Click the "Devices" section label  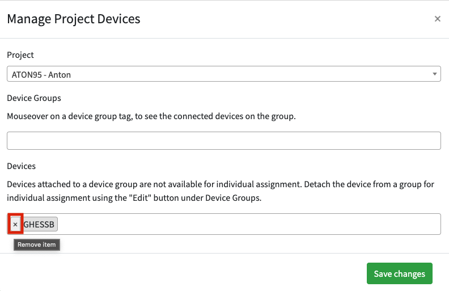pyautogui.click(x=22, y=166)
